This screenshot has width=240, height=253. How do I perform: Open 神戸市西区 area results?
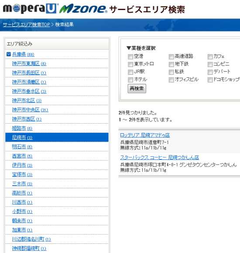27,119
